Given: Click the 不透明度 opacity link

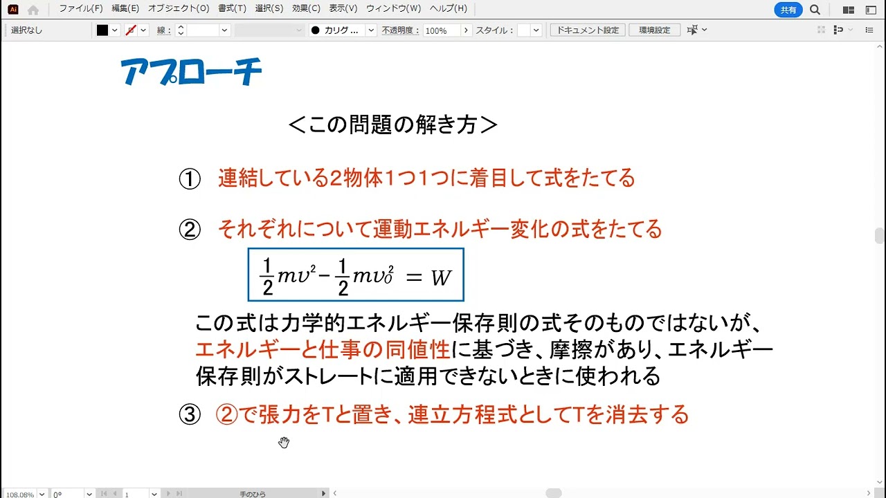Looking at the screenshot, I should (x=400, y=30).
